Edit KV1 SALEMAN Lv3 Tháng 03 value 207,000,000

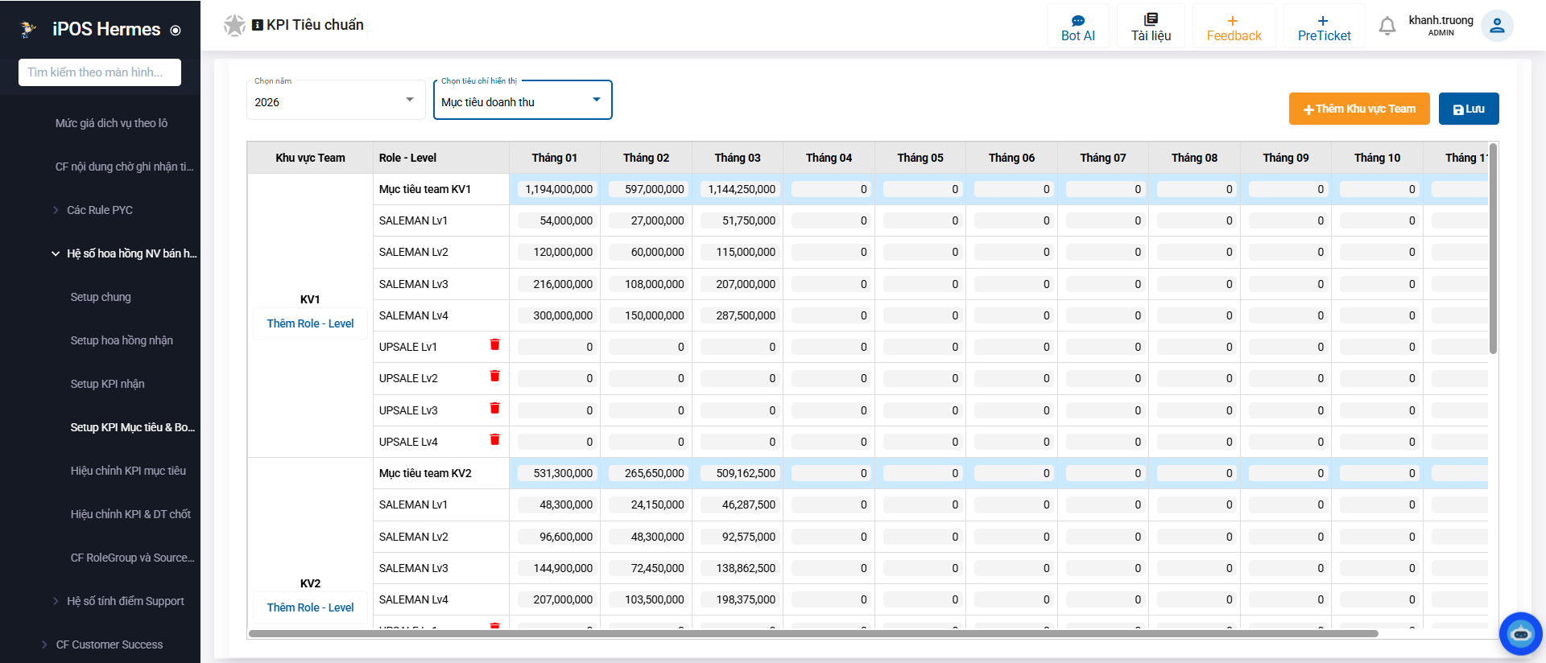[738, 284]
